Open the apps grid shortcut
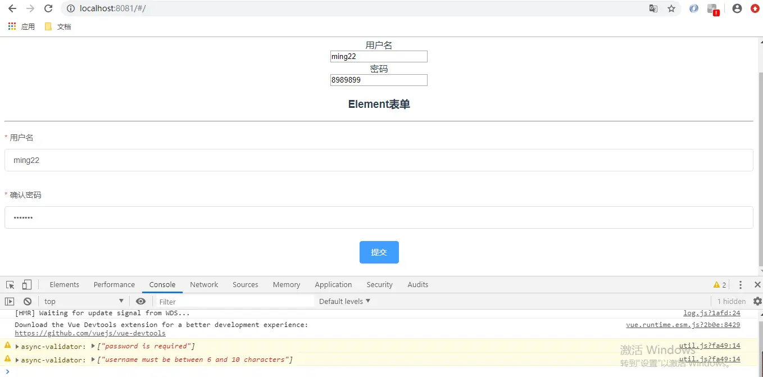The image size is (763, 377). tap(21, 26)
